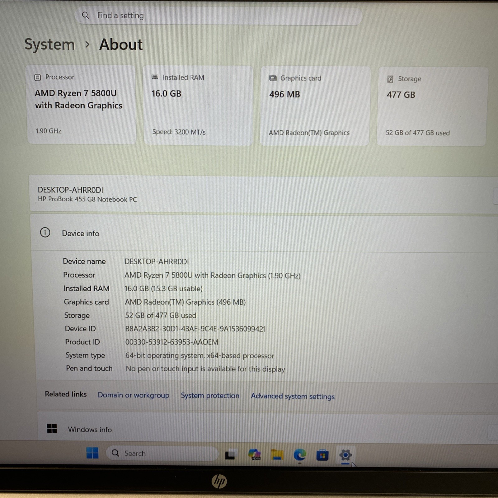
Task: Expand the Windows info section
Action: click(267, 427)
